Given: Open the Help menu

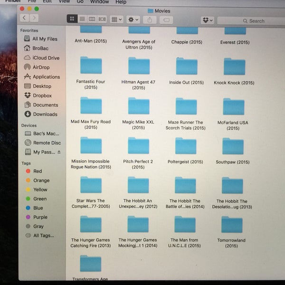Looking at the screenshot, I should [121, 2].
